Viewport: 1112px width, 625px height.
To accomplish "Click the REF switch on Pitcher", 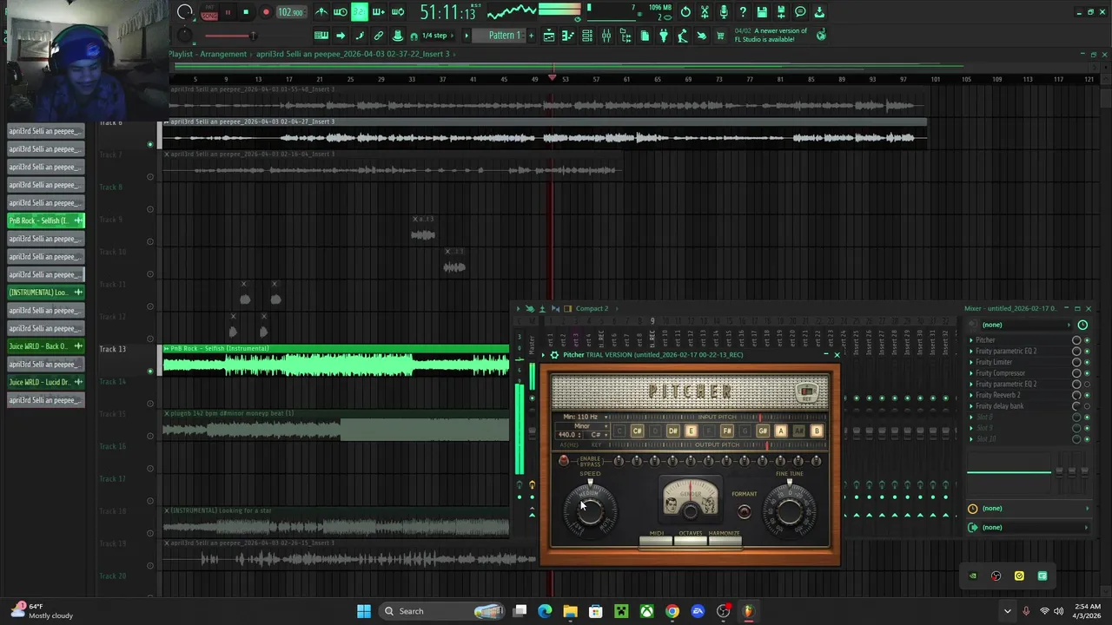I will [807, 393].
